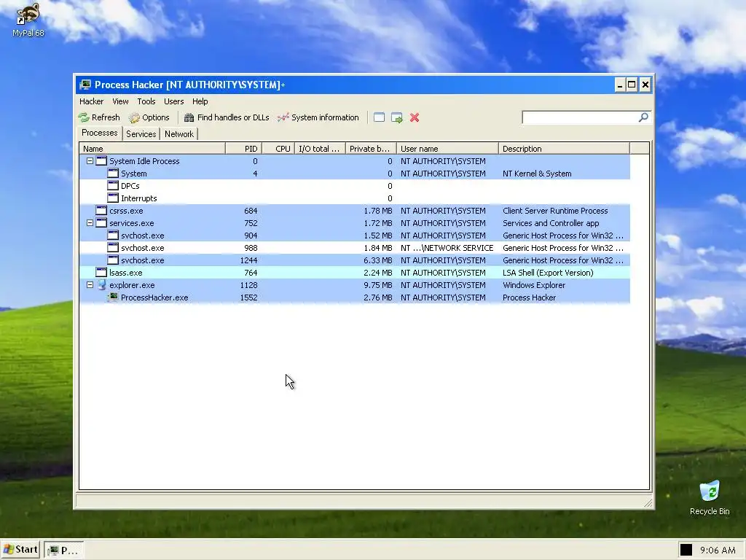The height and width of the screenshot is (560, 746).
Task: Sort by the Private bytes column header
Action: 371,149
